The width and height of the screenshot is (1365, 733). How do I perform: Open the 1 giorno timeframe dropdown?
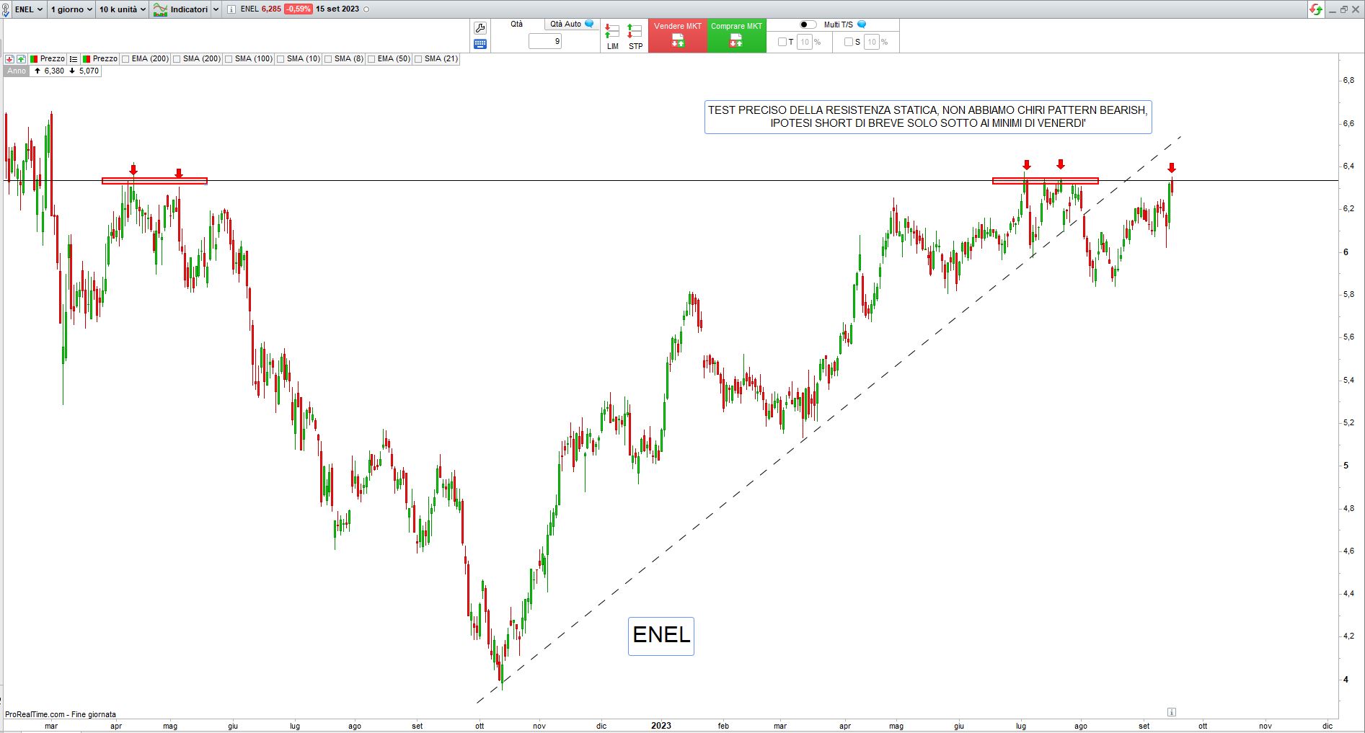(x=71, y=9)
